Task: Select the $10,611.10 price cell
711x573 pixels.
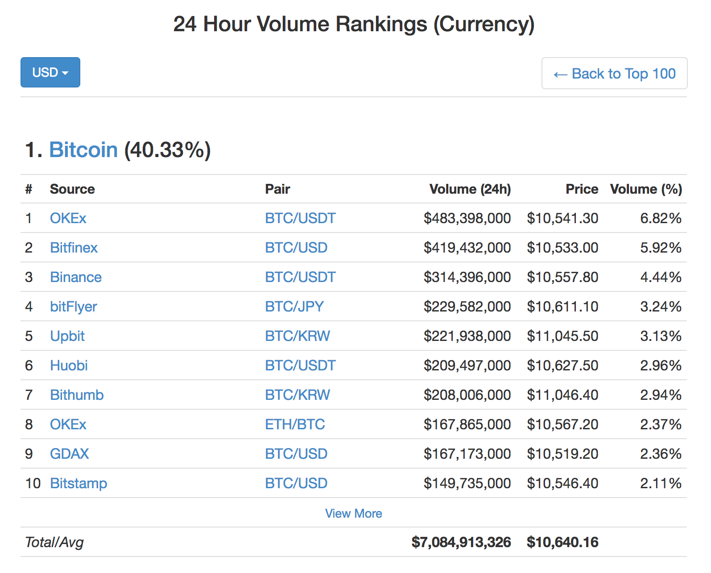Action: (x=562, y=307)
